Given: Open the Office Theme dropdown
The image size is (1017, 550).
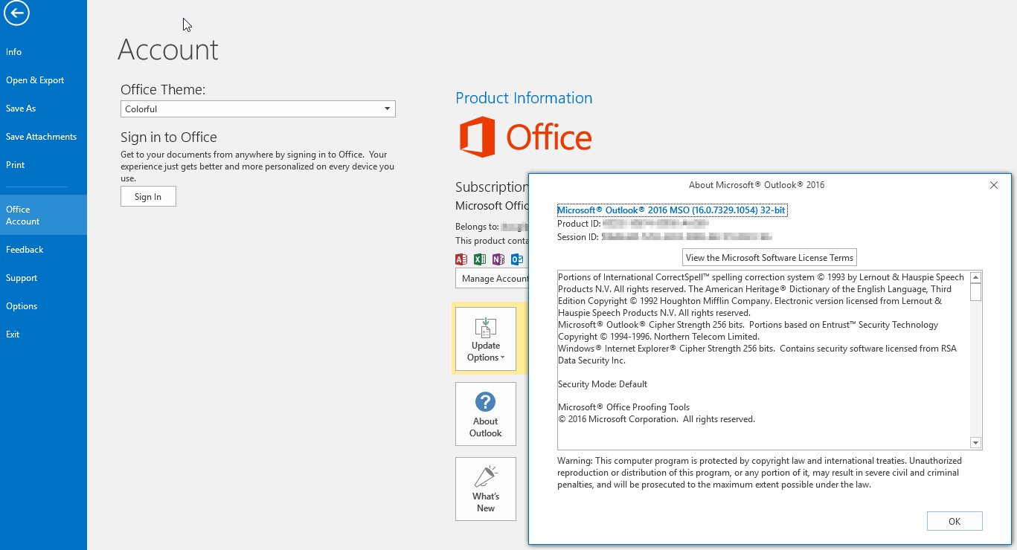Looking at the screenshot, I should tap(387, 109).
